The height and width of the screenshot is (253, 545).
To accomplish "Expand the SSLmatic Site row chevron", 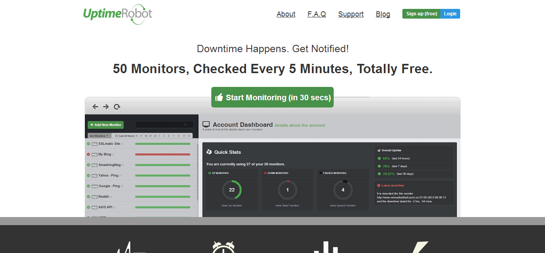I will (x=194, y=144).
